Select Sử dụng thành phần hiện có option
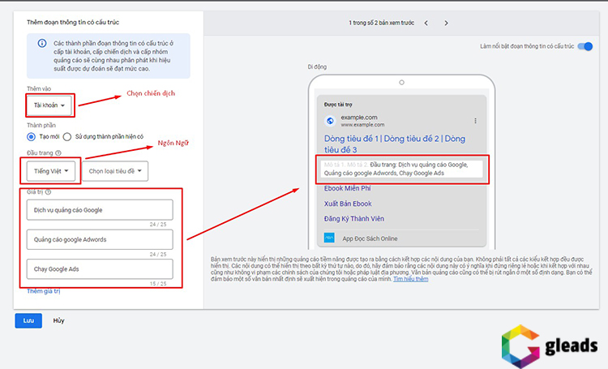This screenshot has height=369, width=608. 68,137
